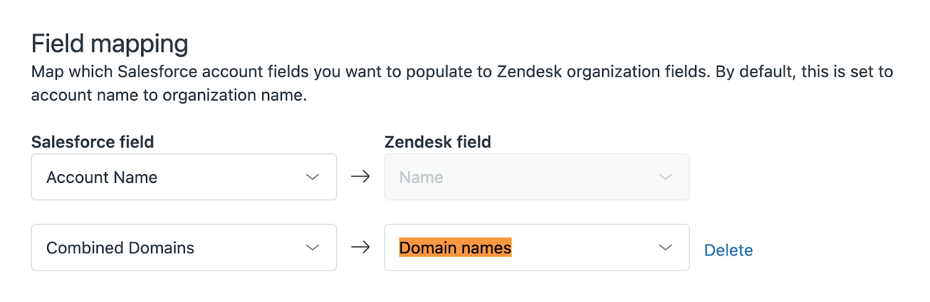Click the "Combined Domains" text in the dropdown

(x=120, y=248)
